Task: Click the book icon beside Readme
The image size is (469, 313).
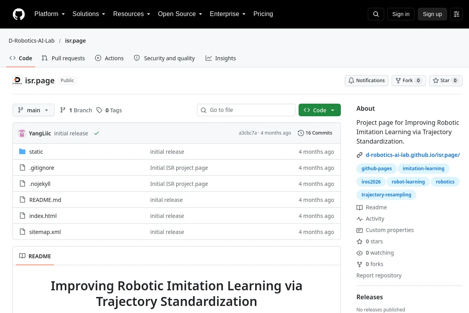Action: point(360,207)
